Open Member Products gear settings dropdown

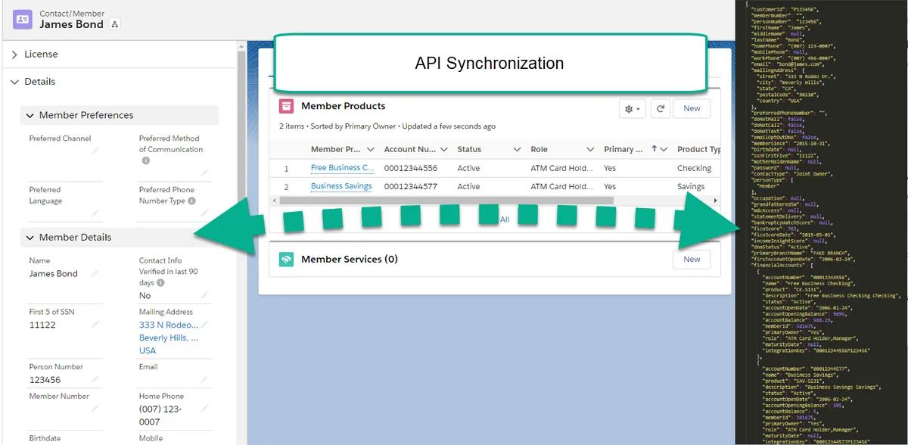632,109
